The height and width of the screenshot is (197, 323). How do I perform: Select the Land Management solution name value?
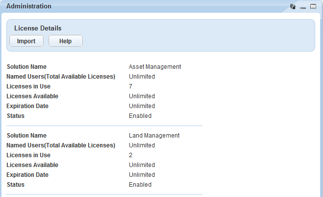(x=154, y=136)
